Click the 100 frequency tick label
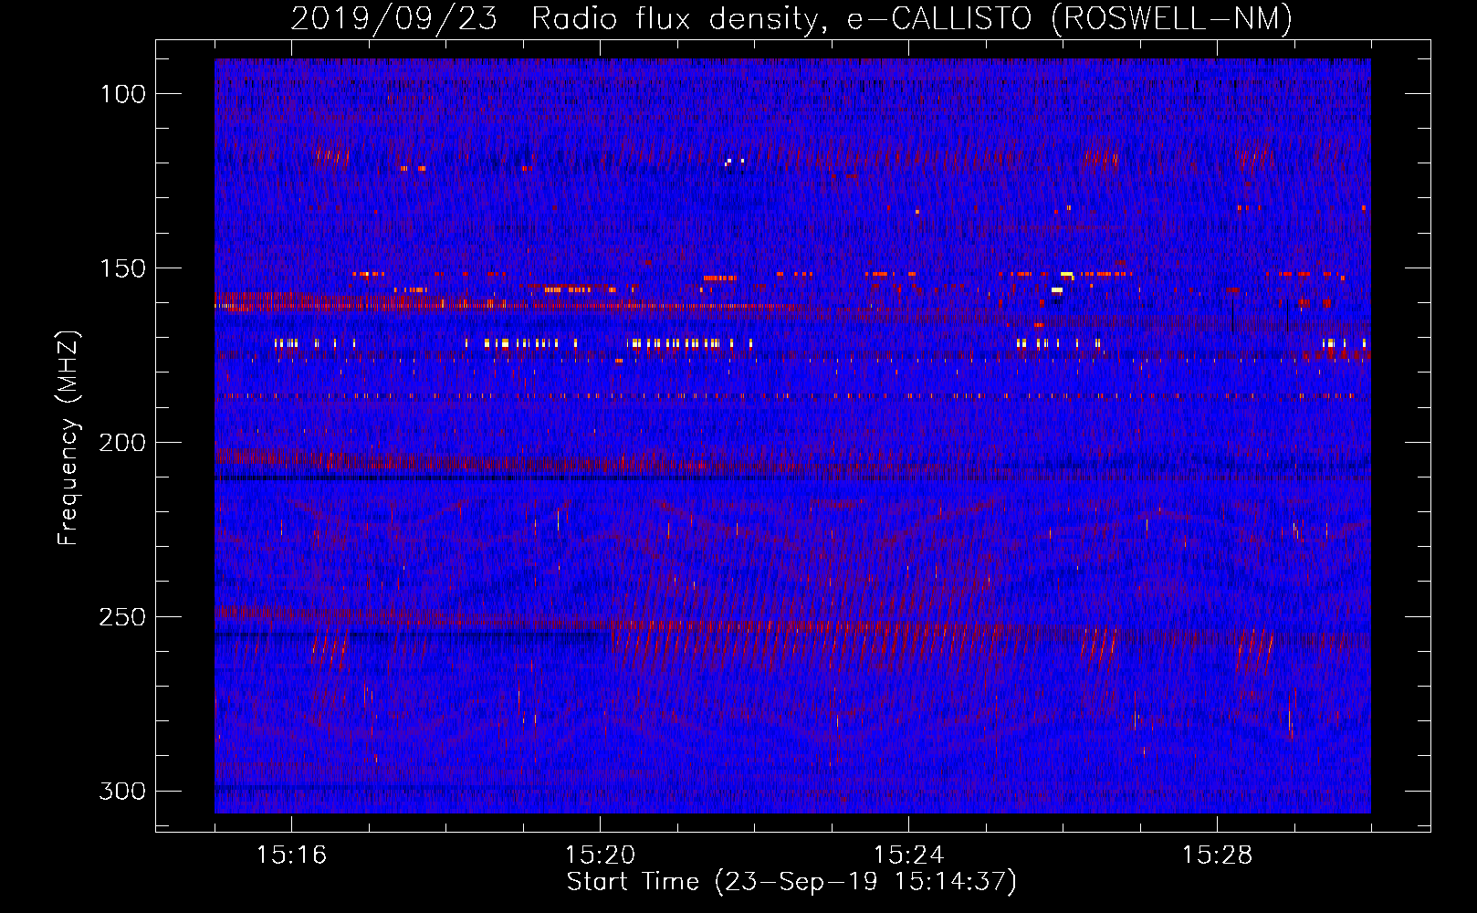This screenshot has width=1477, height=913. 122,94
